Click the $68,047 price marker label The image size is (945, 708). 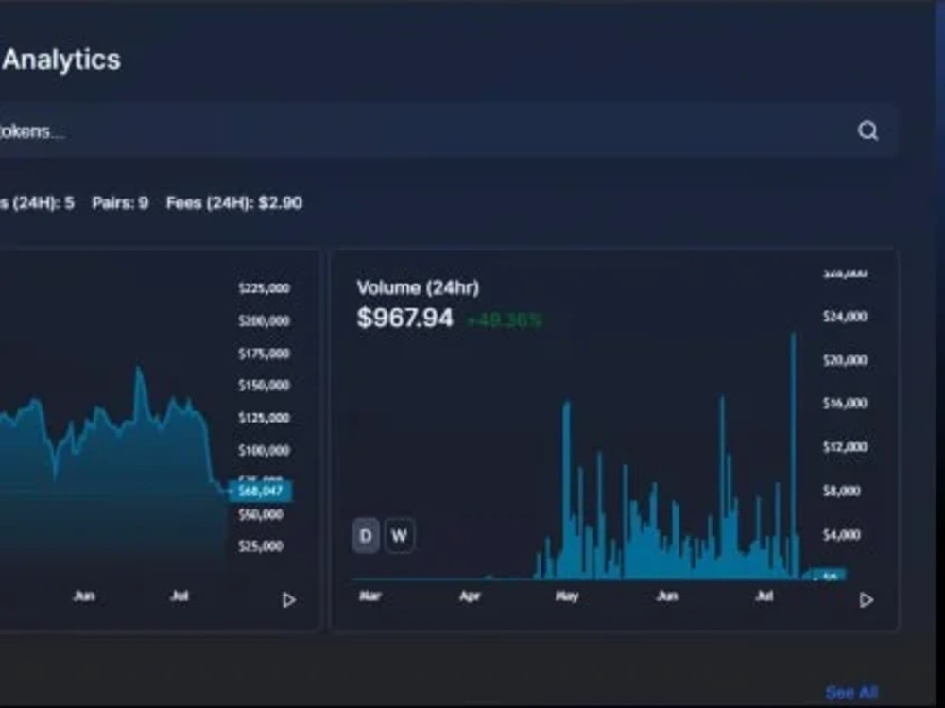coord(262,492)
